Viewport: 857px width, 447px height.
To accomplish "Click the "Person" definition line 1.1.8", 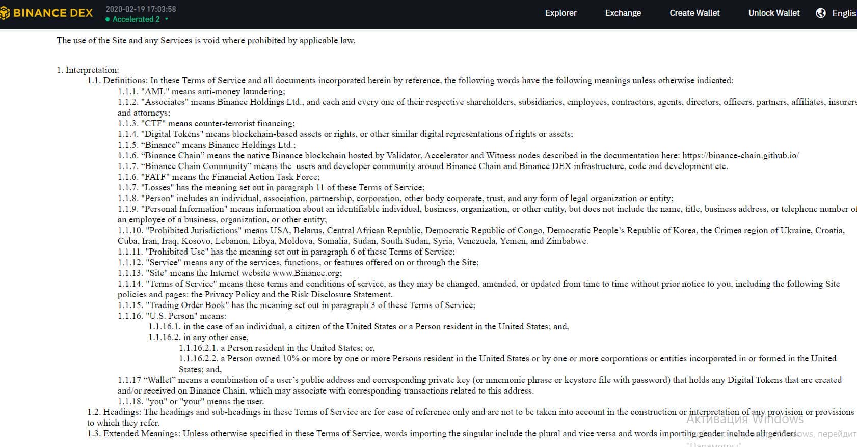I will 395,199.
